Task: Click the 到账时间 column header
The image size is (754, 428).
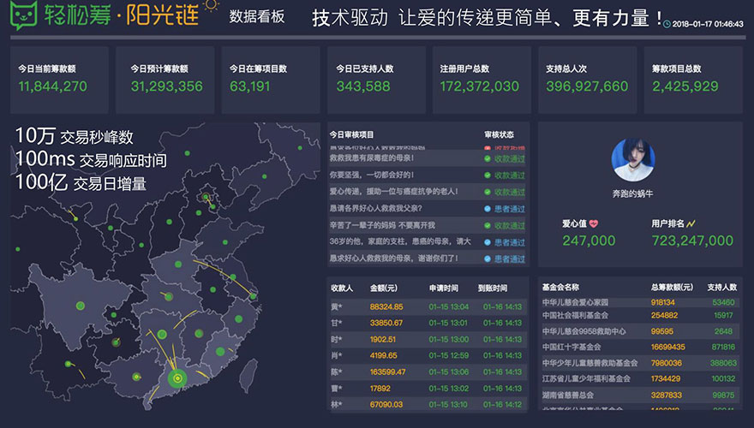Action: (x=493, y=288)
